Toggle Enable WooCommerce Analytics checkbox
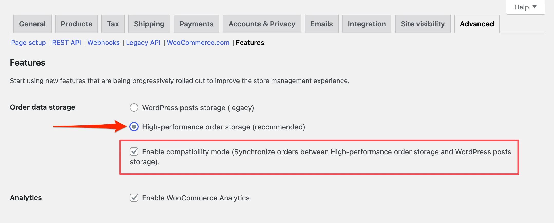Screen dimensions: 554x223 point(134,198)
